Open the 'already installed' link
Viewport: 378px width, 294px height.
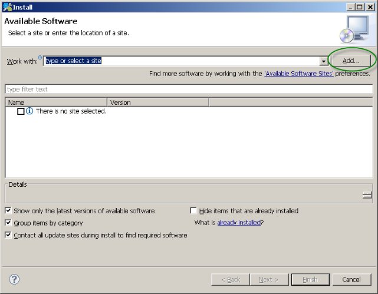[239, 223]
